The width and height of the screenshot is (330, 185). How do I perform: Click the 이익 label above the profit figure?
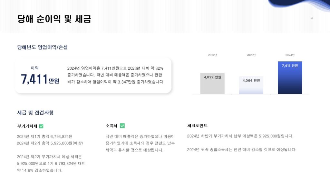pos(34,68)
